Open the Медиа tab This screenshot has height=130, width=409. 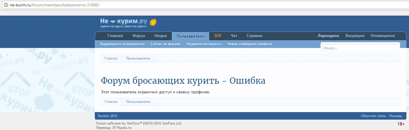pyautogui.click(x=160, y=36)
